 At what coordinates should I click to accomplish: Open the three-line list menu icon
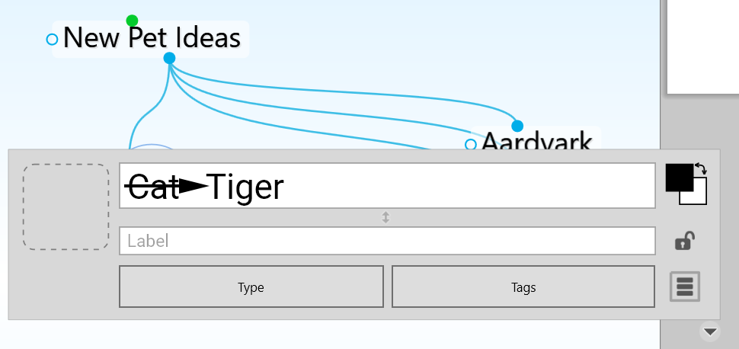click(x=684, y=287)
